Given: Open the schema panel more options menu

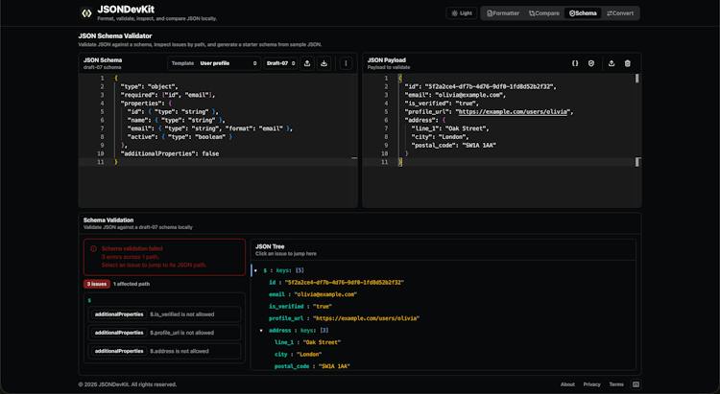Looking at the screenshot, I should coord(346,63).
